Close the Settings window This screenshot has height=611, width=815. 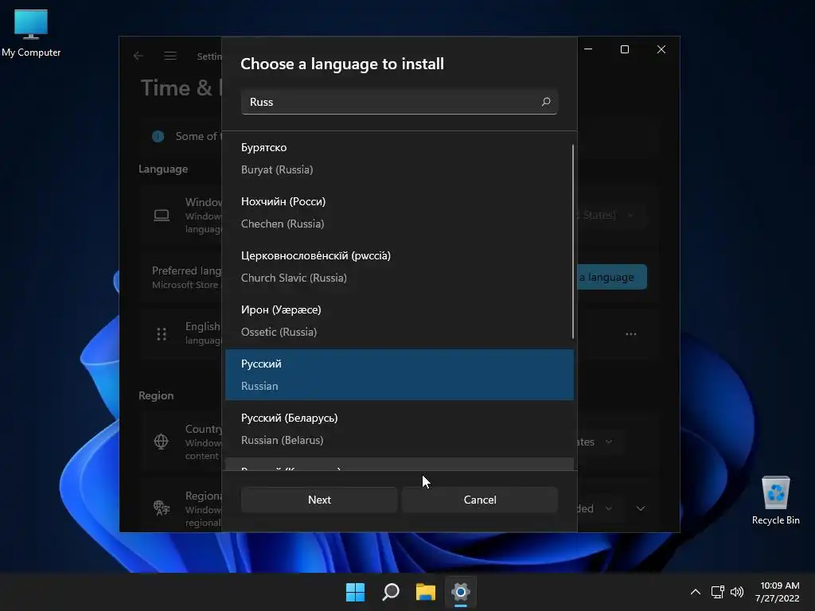coord(661,49)
